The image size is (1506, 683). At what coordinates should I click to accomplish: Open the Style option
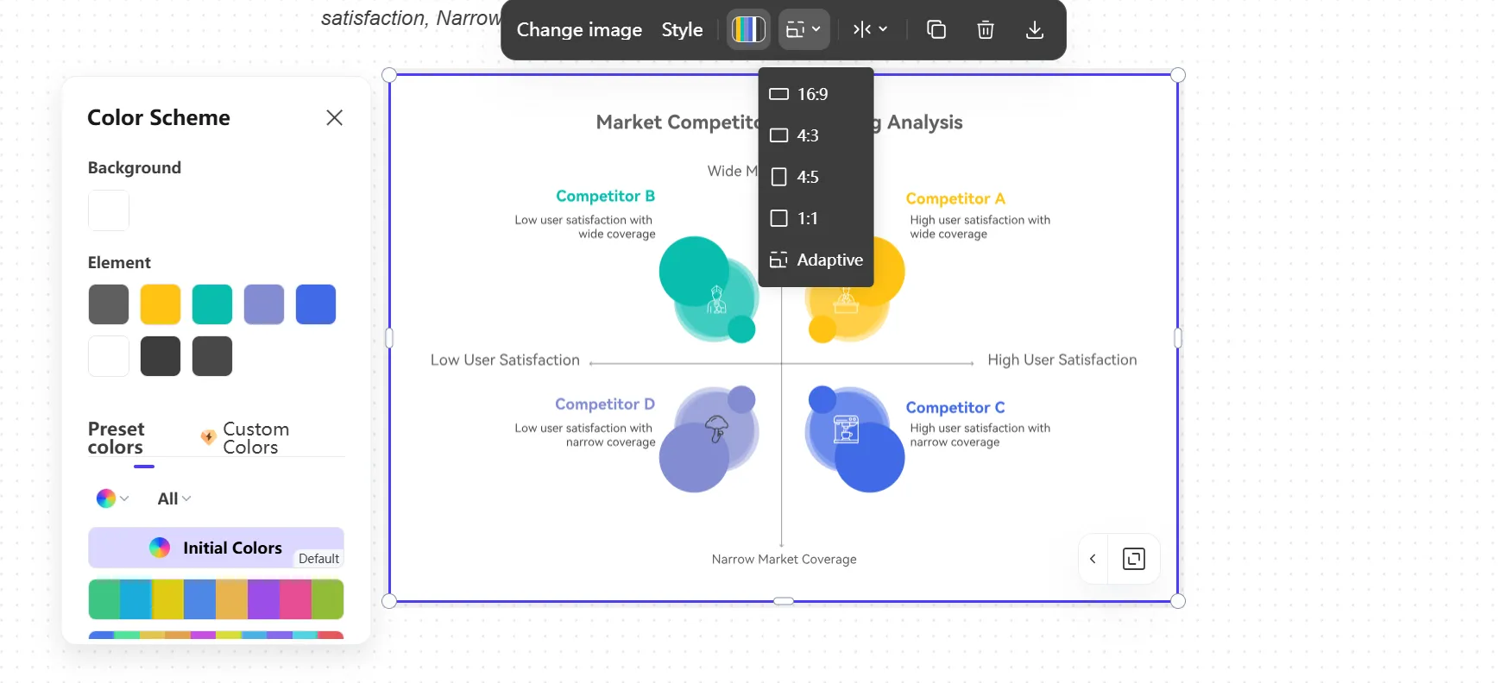682,29
